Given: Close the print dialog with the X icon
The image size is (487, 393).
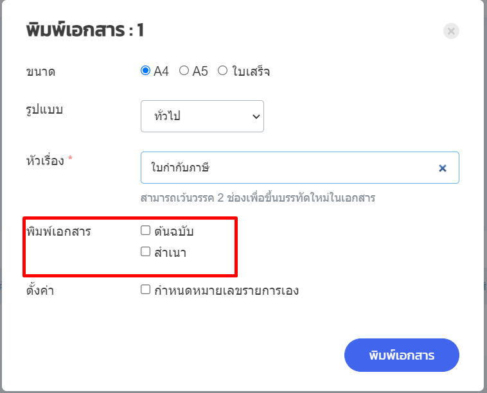Looking at the screenshot, I should (451, 31).
